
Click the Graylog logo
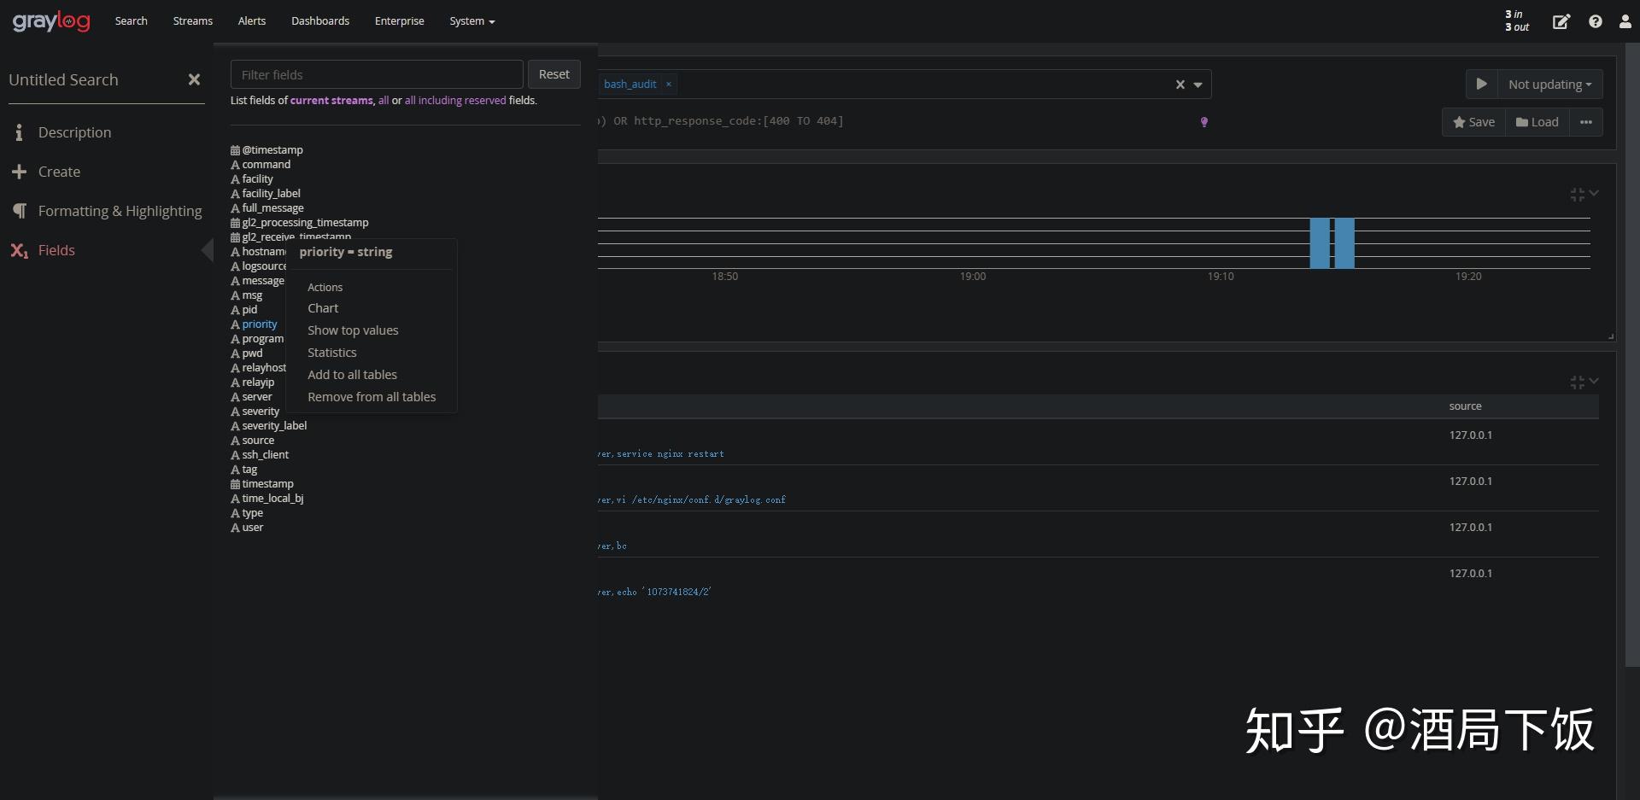click(51, 21)
